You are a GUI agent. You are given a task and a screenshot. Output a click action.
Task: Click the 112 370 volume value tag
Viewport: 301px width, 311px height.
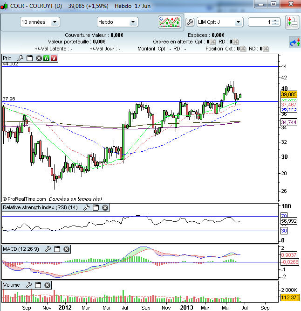[290, 297]
